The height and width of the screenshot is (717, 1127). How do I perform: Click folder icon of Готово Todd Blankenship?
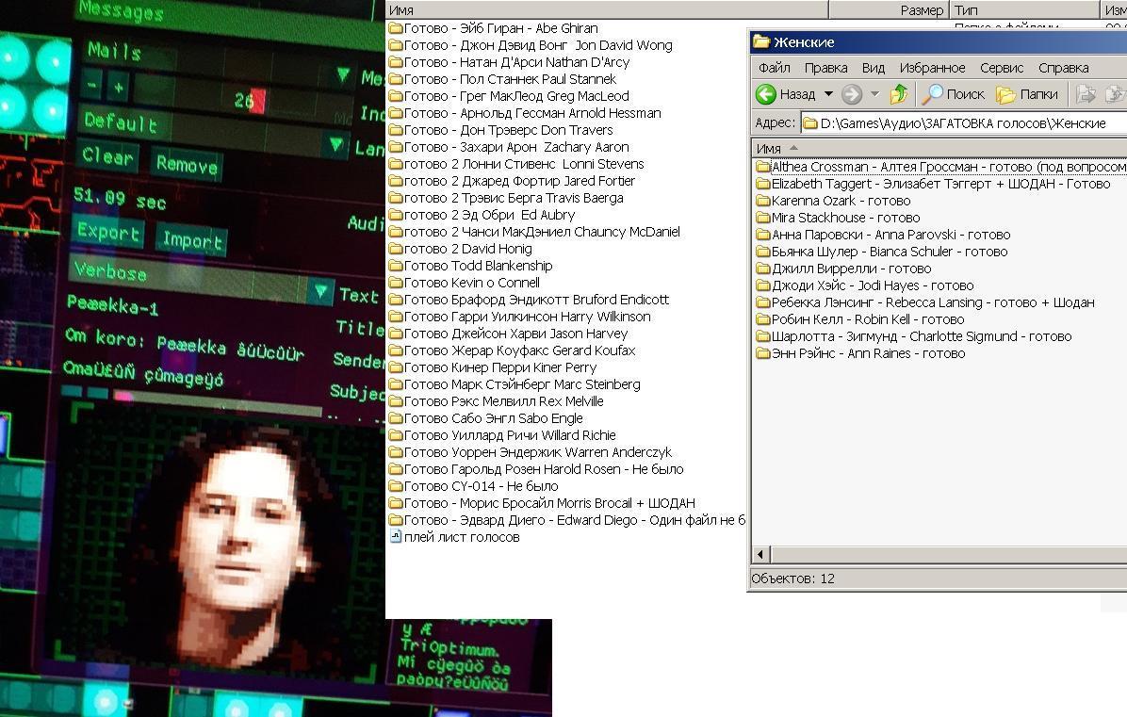coord(396,266)
